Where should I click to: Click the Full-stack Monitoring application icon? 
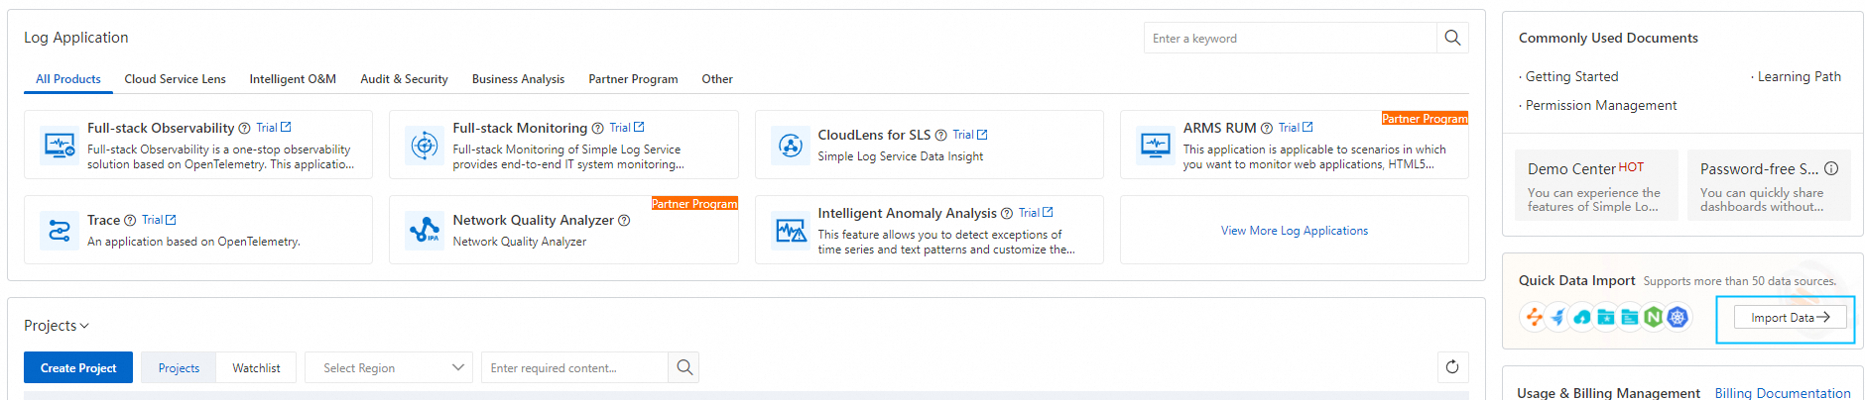[425, 145]
